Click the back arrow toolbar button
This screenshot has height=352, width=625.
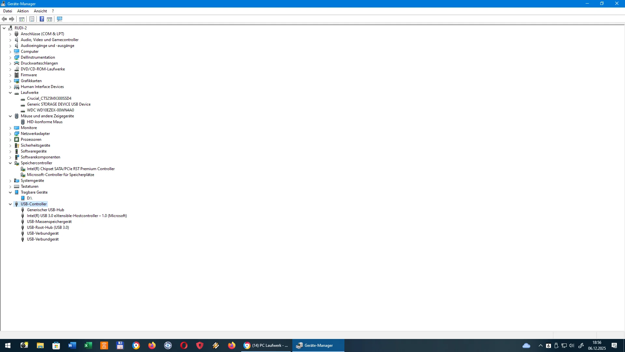click(4, 19)
